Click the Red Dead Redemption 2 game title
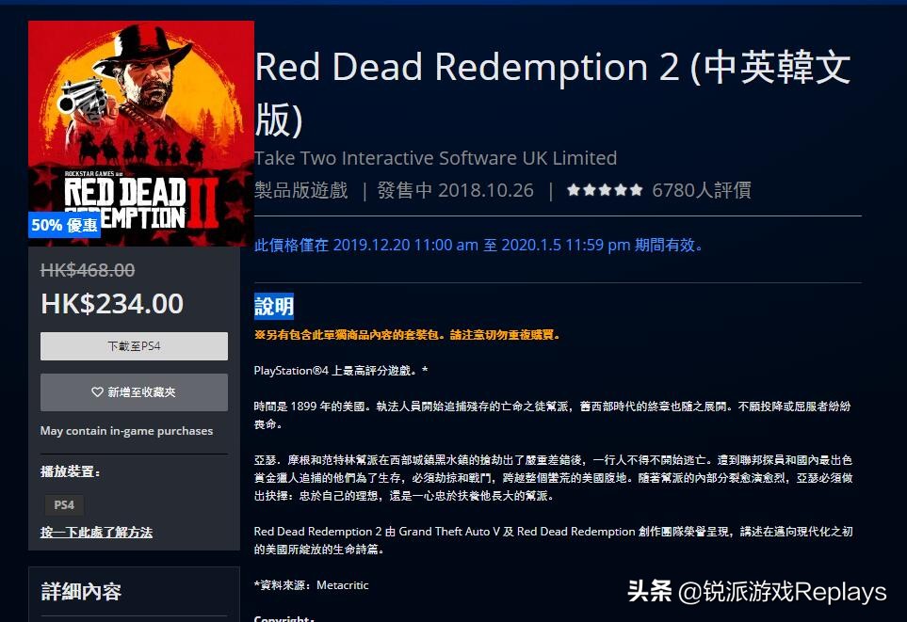The image size is (907, 622). (553, 92)
